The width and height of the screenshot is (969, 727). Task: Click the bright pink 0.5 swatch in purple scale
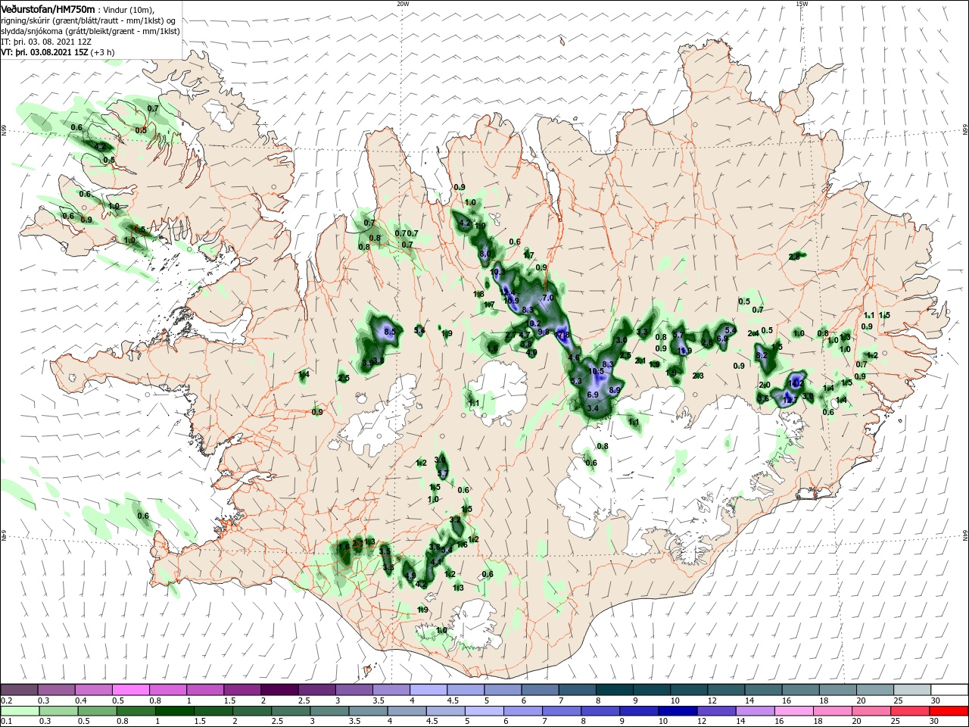click(x=131, y=690)
